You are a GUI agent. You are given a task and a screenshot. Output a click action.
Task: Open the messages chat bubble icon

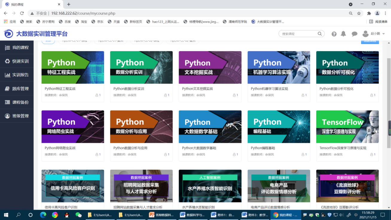(355, 34)
